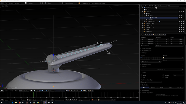The width and height of the screenshot is (186, 104).
Task: Expand the Transform Locks panel
Action: pyautogui.click(x=146, y=51)
